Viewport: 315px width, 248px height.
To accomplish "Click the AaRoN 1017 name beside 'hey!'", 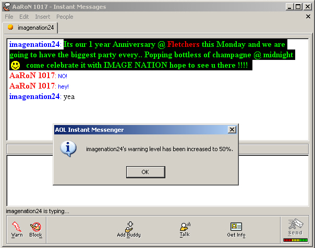I will (x=32, y=86).
